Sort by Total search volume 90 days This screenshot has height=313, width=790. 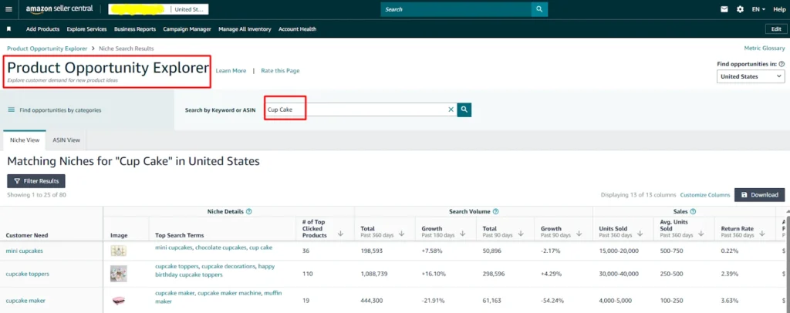tap(521, 233)
